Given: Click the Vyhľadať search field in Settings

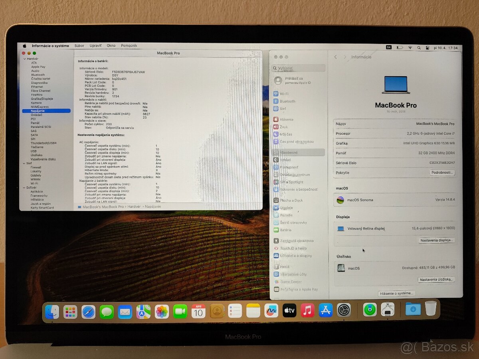Looking at the screenshot, I should (x=299, y=68).
